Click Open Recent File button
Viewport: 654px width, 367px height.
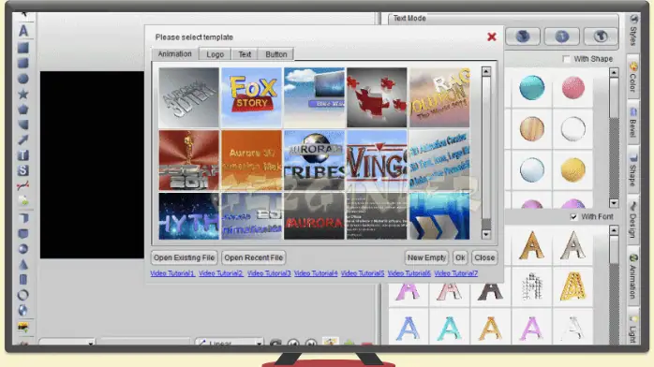coord(254,257)
